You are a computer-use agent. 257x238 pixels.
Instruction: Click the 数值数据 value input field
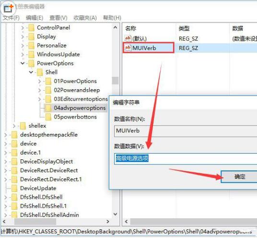[x=186, y=159]
